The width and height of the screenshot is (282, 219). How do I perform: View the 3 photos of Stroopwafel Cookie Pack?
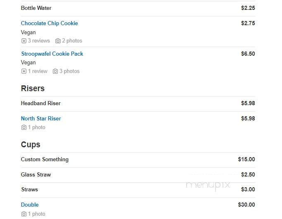point(69,71)
